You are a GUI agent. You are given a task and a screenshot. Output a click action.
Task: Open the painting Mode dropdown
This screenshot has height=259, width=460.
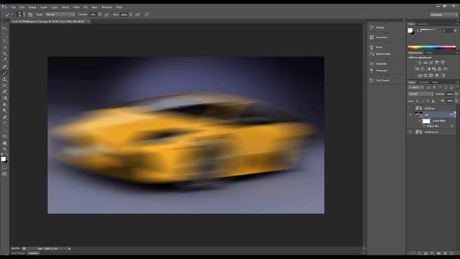point(60,14)
